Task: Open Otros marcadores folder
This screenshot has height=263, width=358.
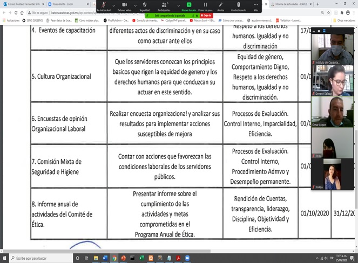Action: (x=344, y=20)
